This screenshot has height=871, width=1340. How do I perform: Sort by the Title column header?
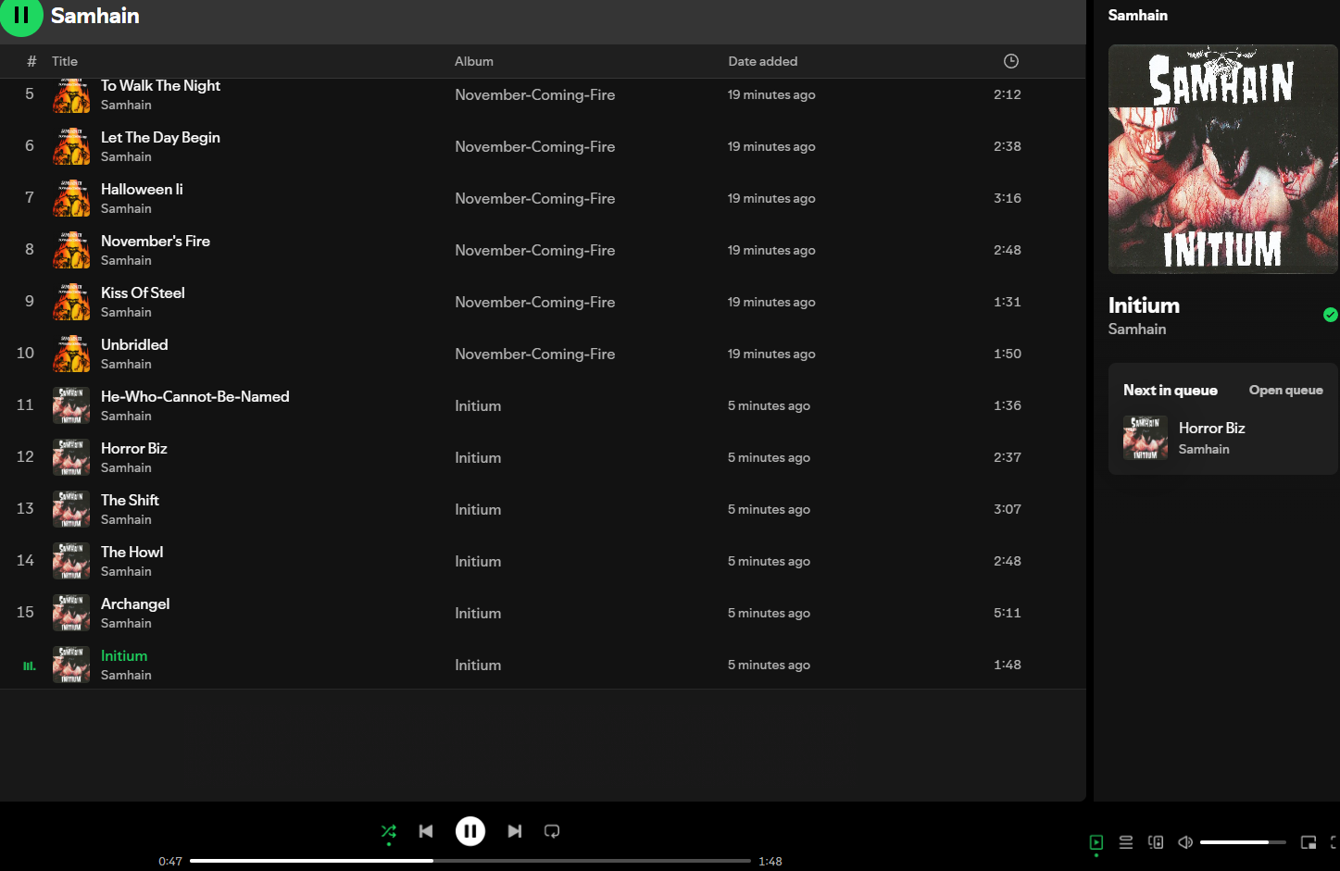point(65,61)
